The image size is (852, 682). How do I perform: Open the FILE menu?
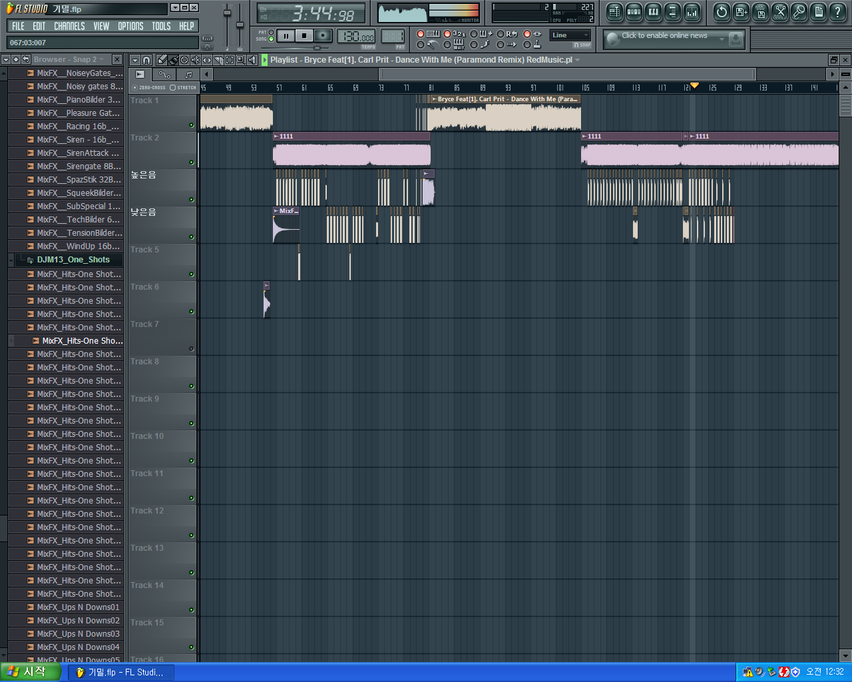click(x=18, y=26)
